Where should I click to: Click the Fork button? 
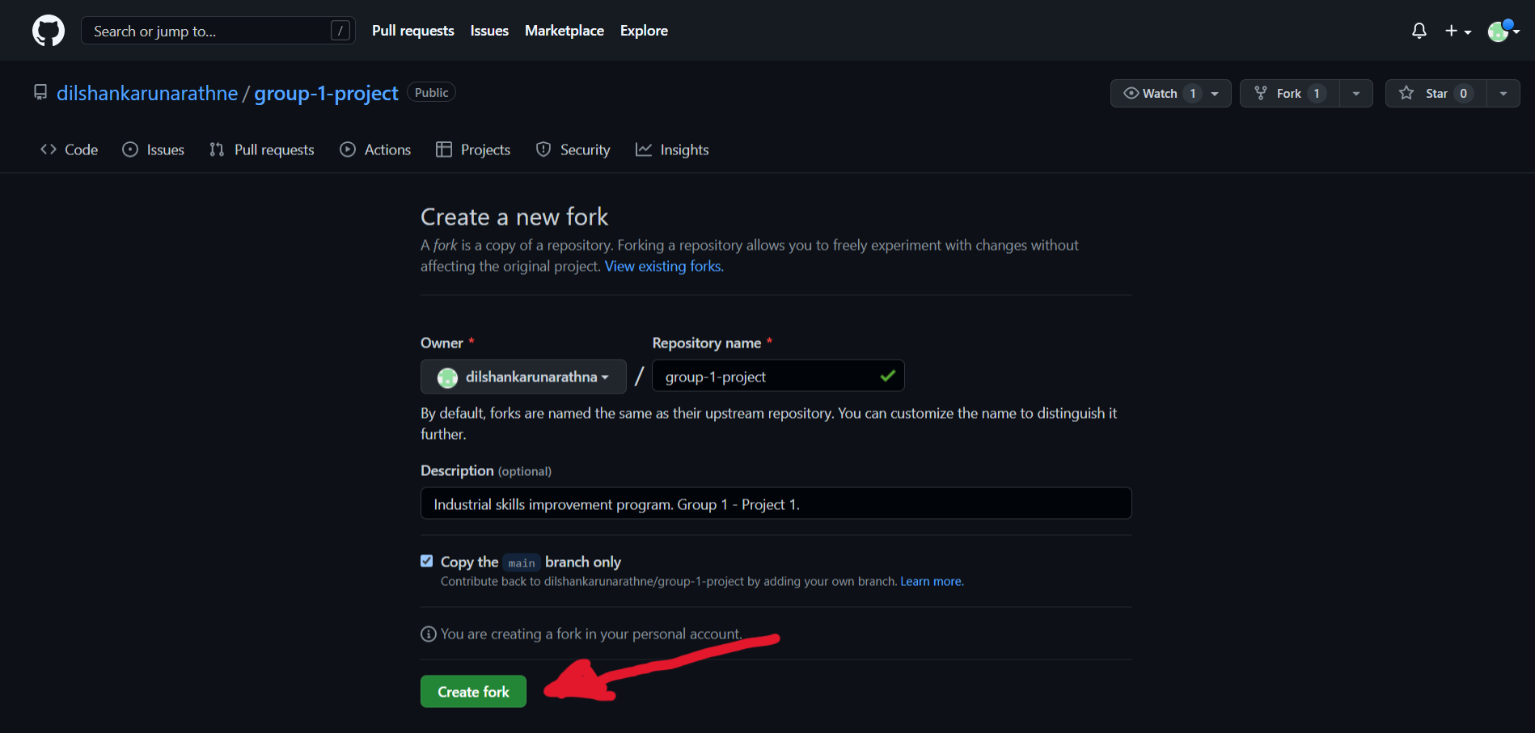click(1290, 94)
